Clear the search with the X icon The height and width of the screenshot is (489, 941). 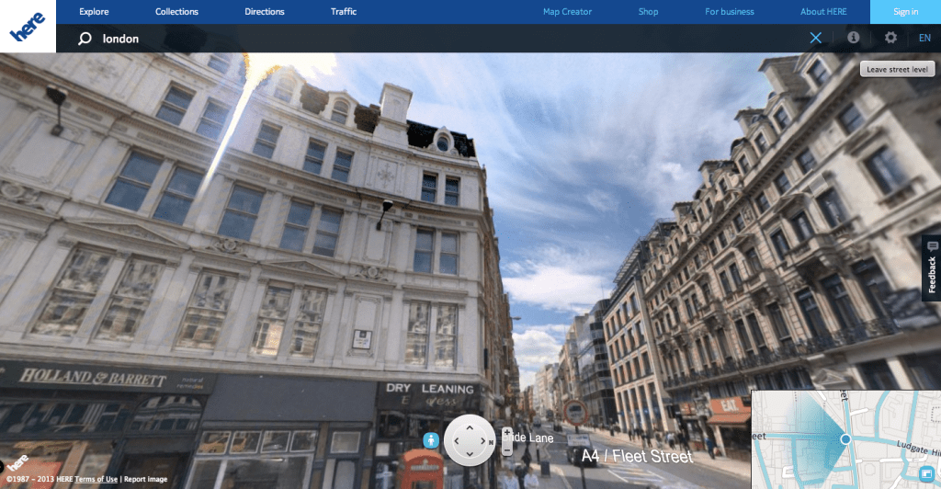click(816, 38)
